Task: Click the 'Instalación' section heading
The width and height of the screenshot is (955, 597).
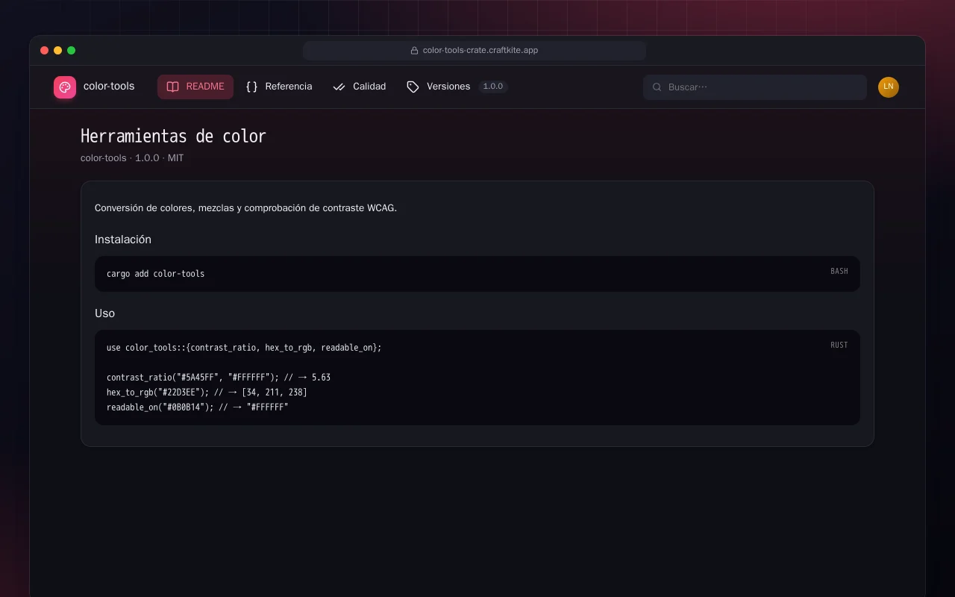Action: point(123,240)
